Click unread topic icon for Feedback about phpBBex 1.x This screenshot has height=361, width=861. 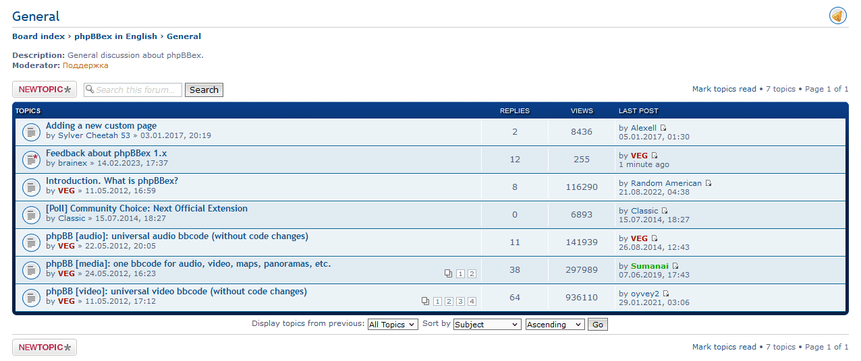tap(30, 160)
